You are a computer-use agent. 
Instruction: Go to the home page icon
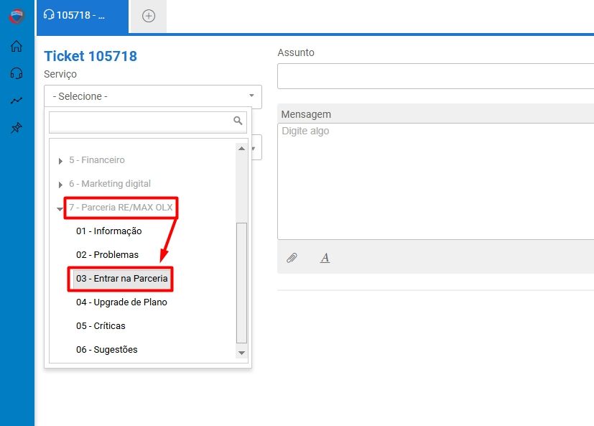[17, 46]
